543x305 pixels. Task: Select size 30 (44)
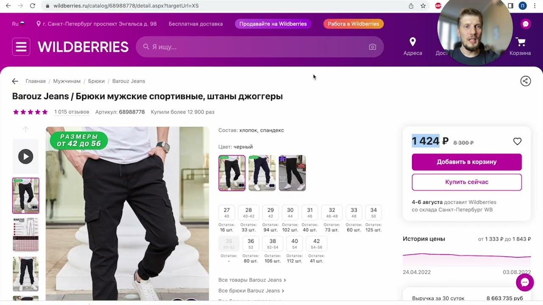click(290, 213)
